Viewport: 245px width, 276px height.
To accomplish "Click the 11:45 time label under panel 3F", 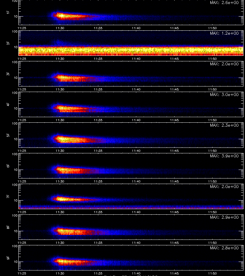I will point(174,90).
